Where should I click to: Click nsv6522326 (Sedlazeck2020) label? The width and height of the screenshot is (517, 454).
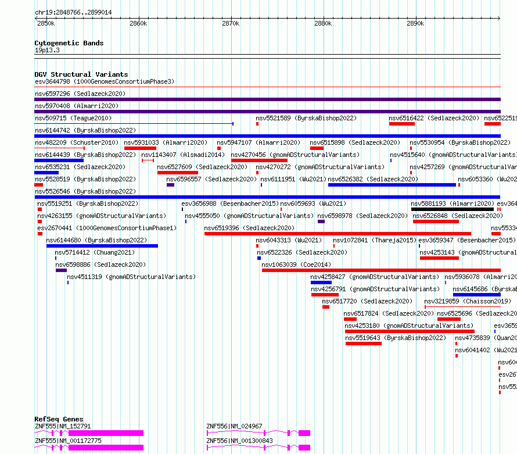click(302, 252)
